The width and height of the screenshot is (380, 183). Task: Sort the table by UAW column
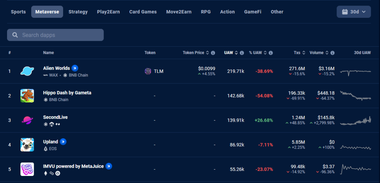coord(231,53)
